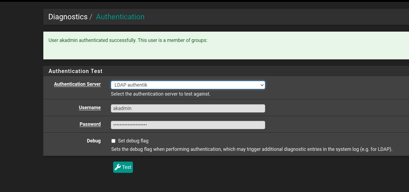The height and width of the screenshot is (192, 409).
Task: Click the Password label
Action: (90, 124)
